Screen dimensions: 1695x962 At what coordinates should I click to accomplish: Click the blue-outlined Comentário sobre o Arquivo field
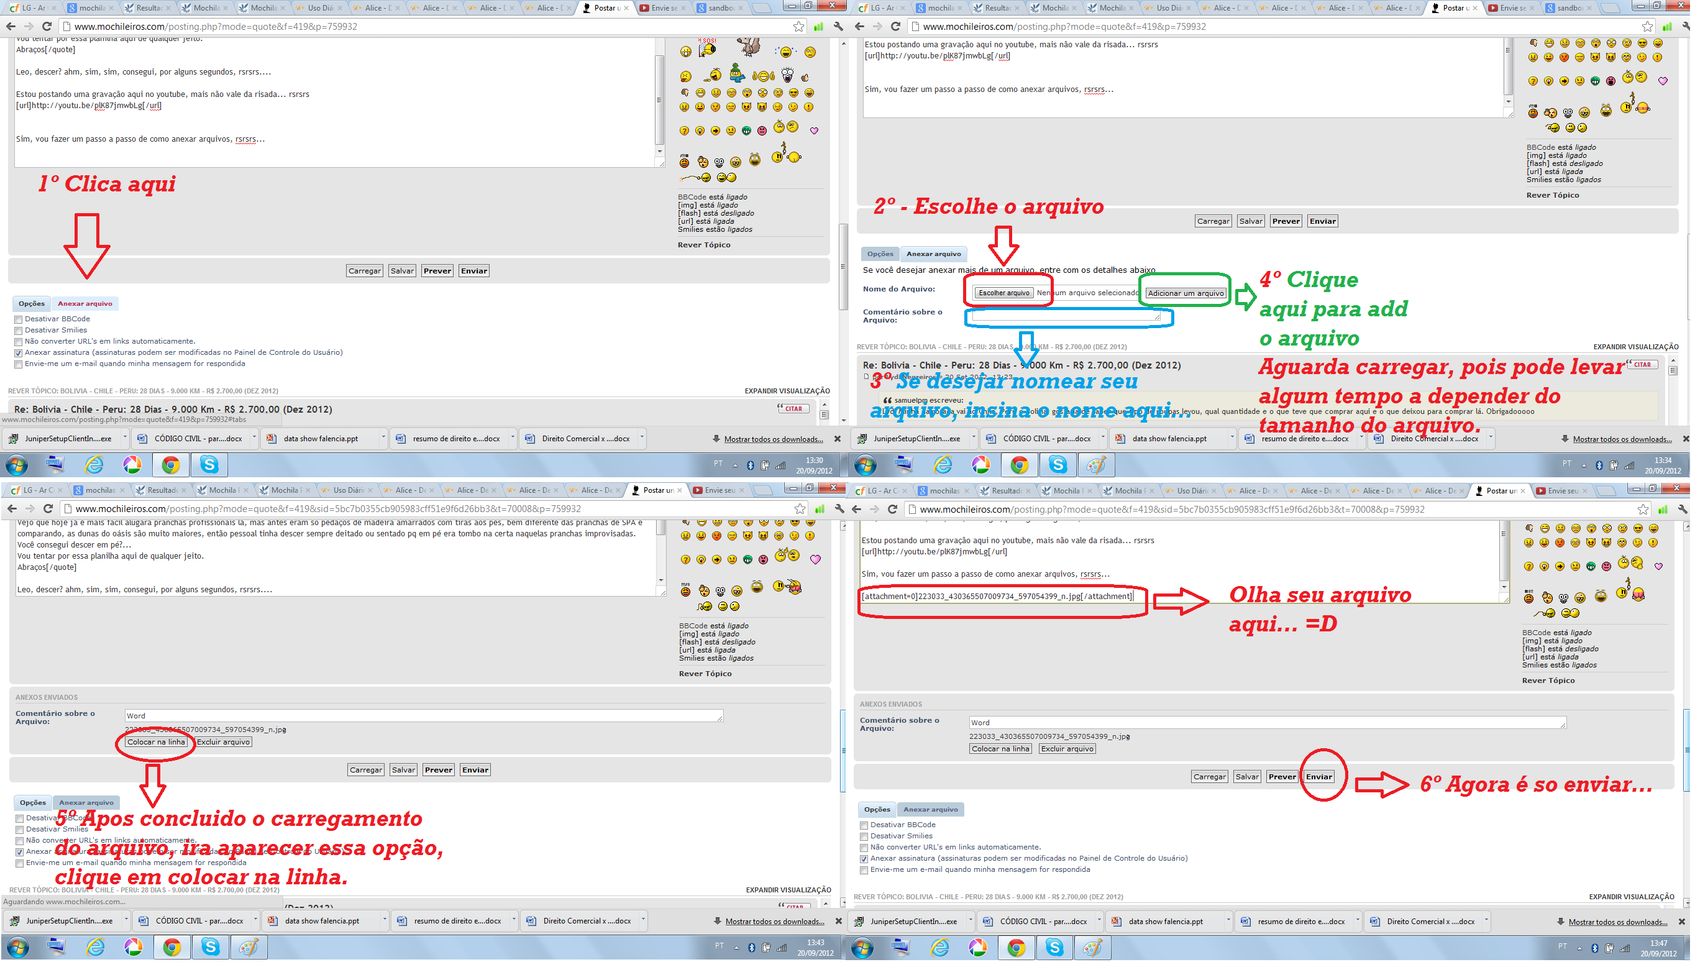[1066, 317]
